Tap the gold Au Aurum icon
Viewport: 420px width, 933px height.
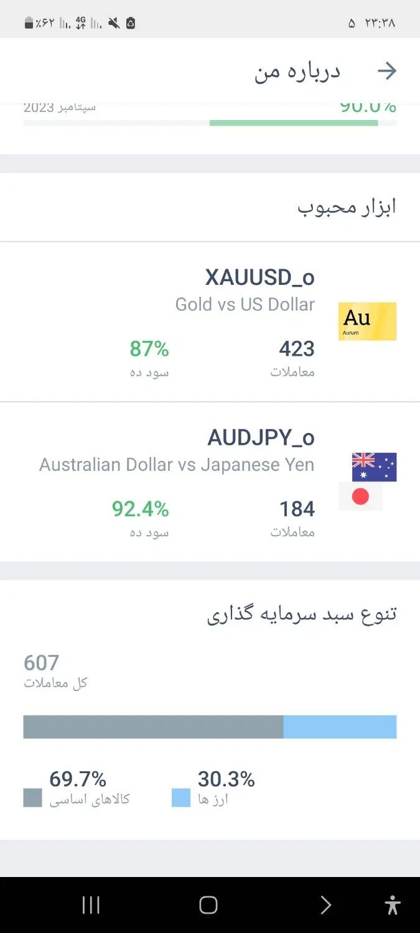click(367, 322)
